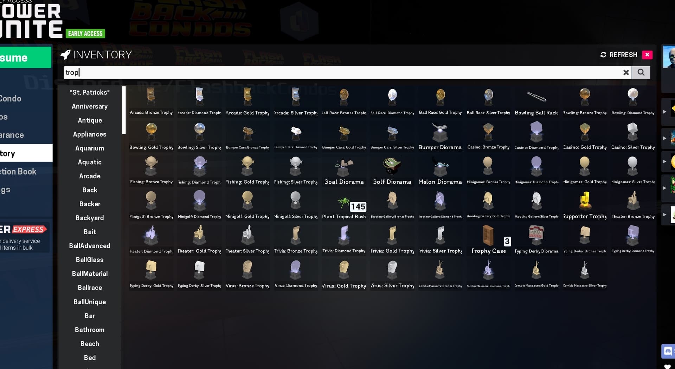
Task: Expand the third right-side panel arrow
Action: tap(664, 162)
